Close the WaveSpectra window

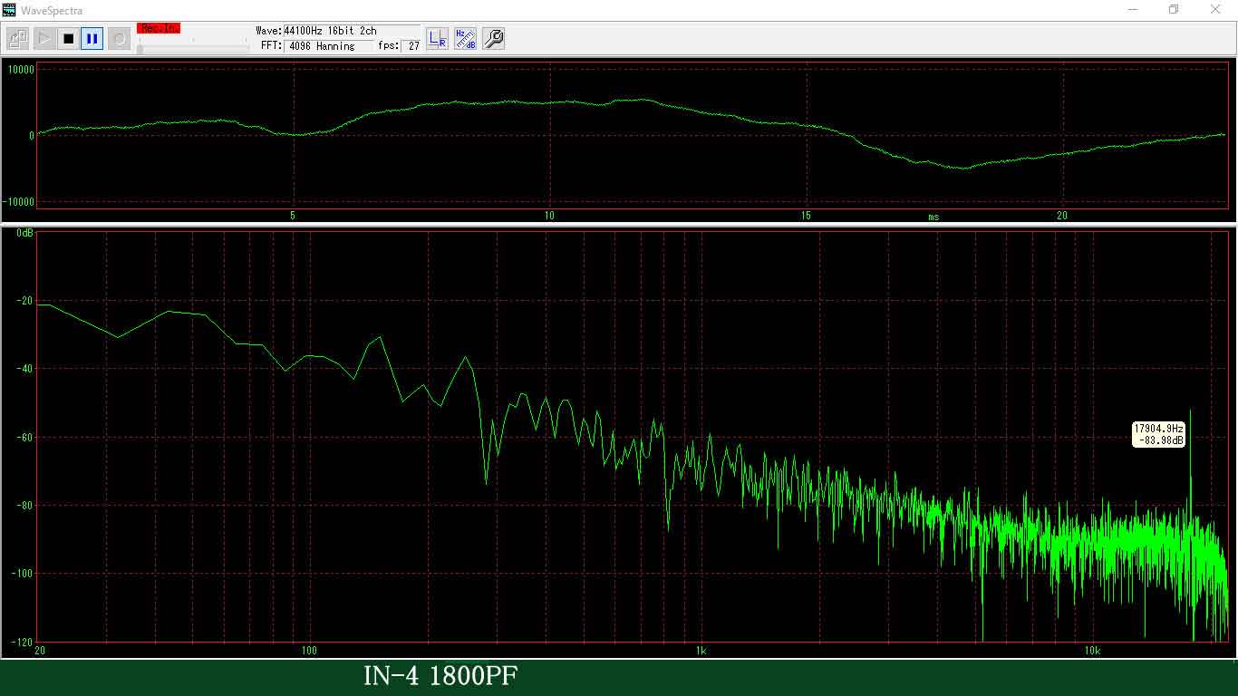(1216, 10)
